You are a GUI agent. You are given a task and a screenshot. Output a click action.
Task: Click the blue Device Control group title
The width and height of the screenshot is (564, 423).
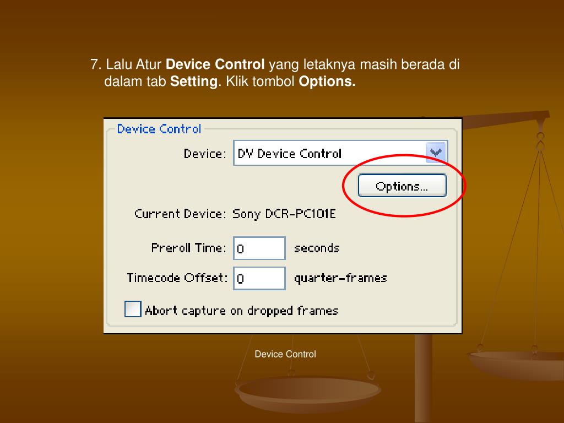[159, 129]
